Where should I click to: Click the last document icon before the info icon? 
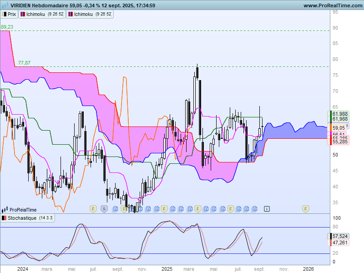coord(254,209)
